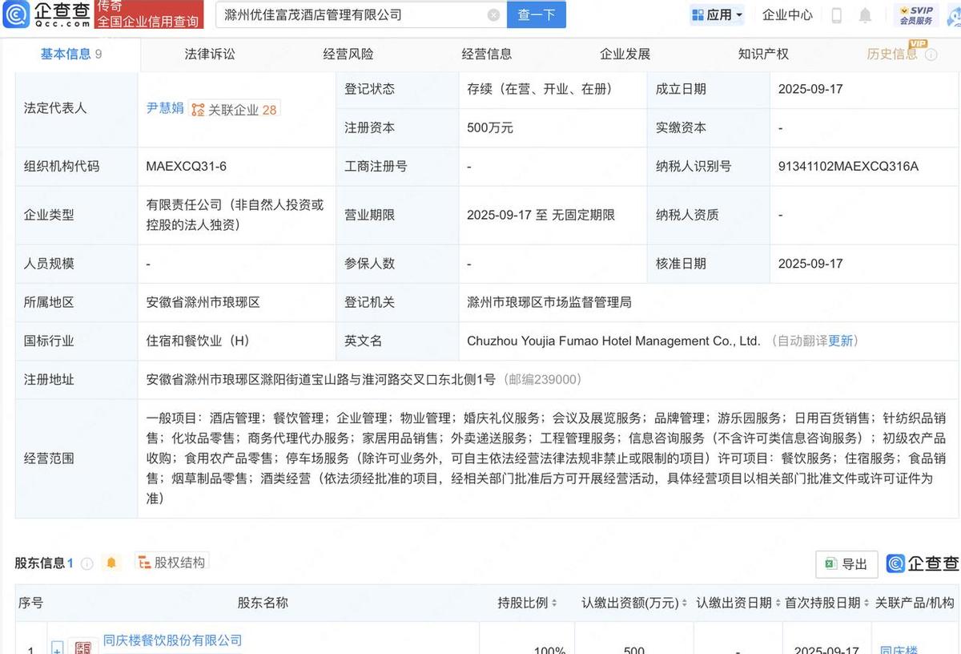Open 企业中心 link
Viewport: 961px width, 654px height.
coord(787,15)
